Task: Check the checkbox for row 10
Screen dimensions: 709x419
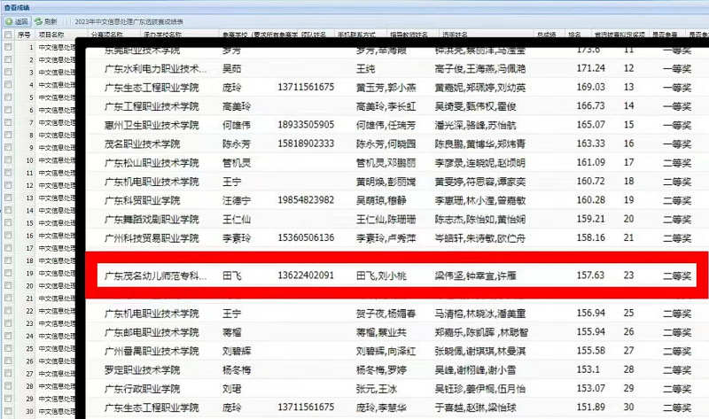Action: (x=8, y=160)
